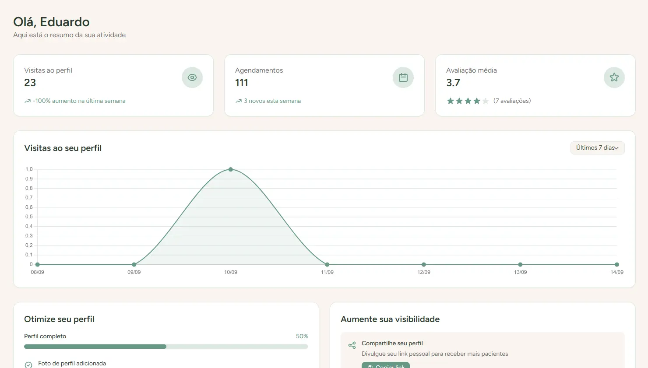Click the trending arrow beside 3 novos esta semana
The height and width of the screenshot is (368, 648).
point(239,101)
